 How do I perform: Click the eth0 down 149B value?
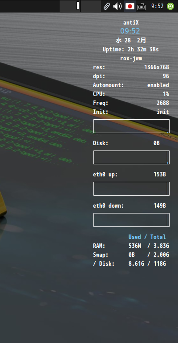(160, 206)
